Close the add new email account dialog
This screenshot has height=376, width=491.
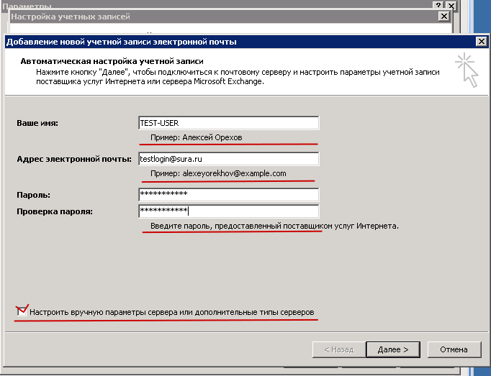pyautogui.click(x=481, y=42)
